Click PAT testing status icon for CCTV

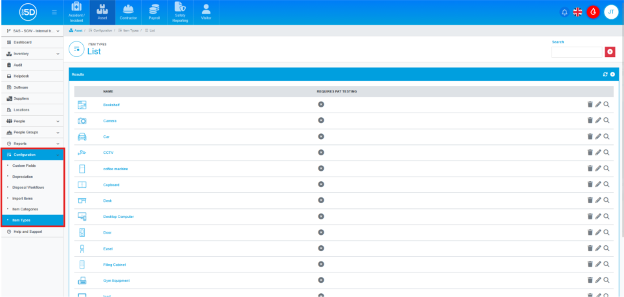click(321, 153)
